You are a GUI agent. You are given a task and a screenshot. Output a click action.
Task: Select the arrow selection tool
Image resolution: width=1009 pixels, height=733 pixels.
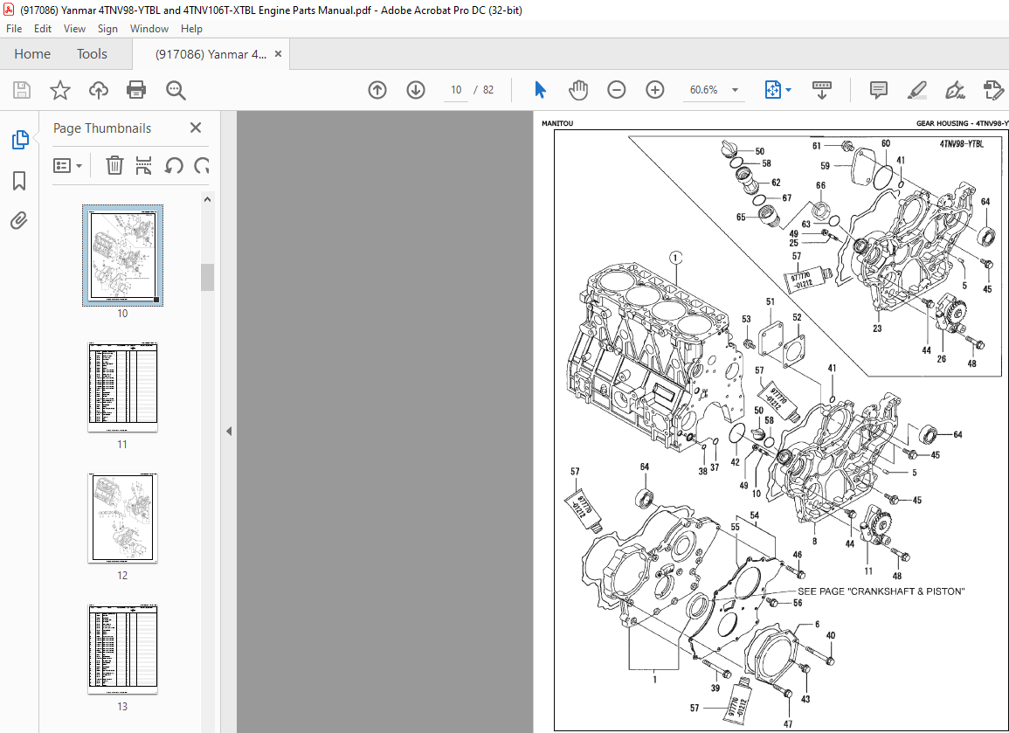pos(540,90)
